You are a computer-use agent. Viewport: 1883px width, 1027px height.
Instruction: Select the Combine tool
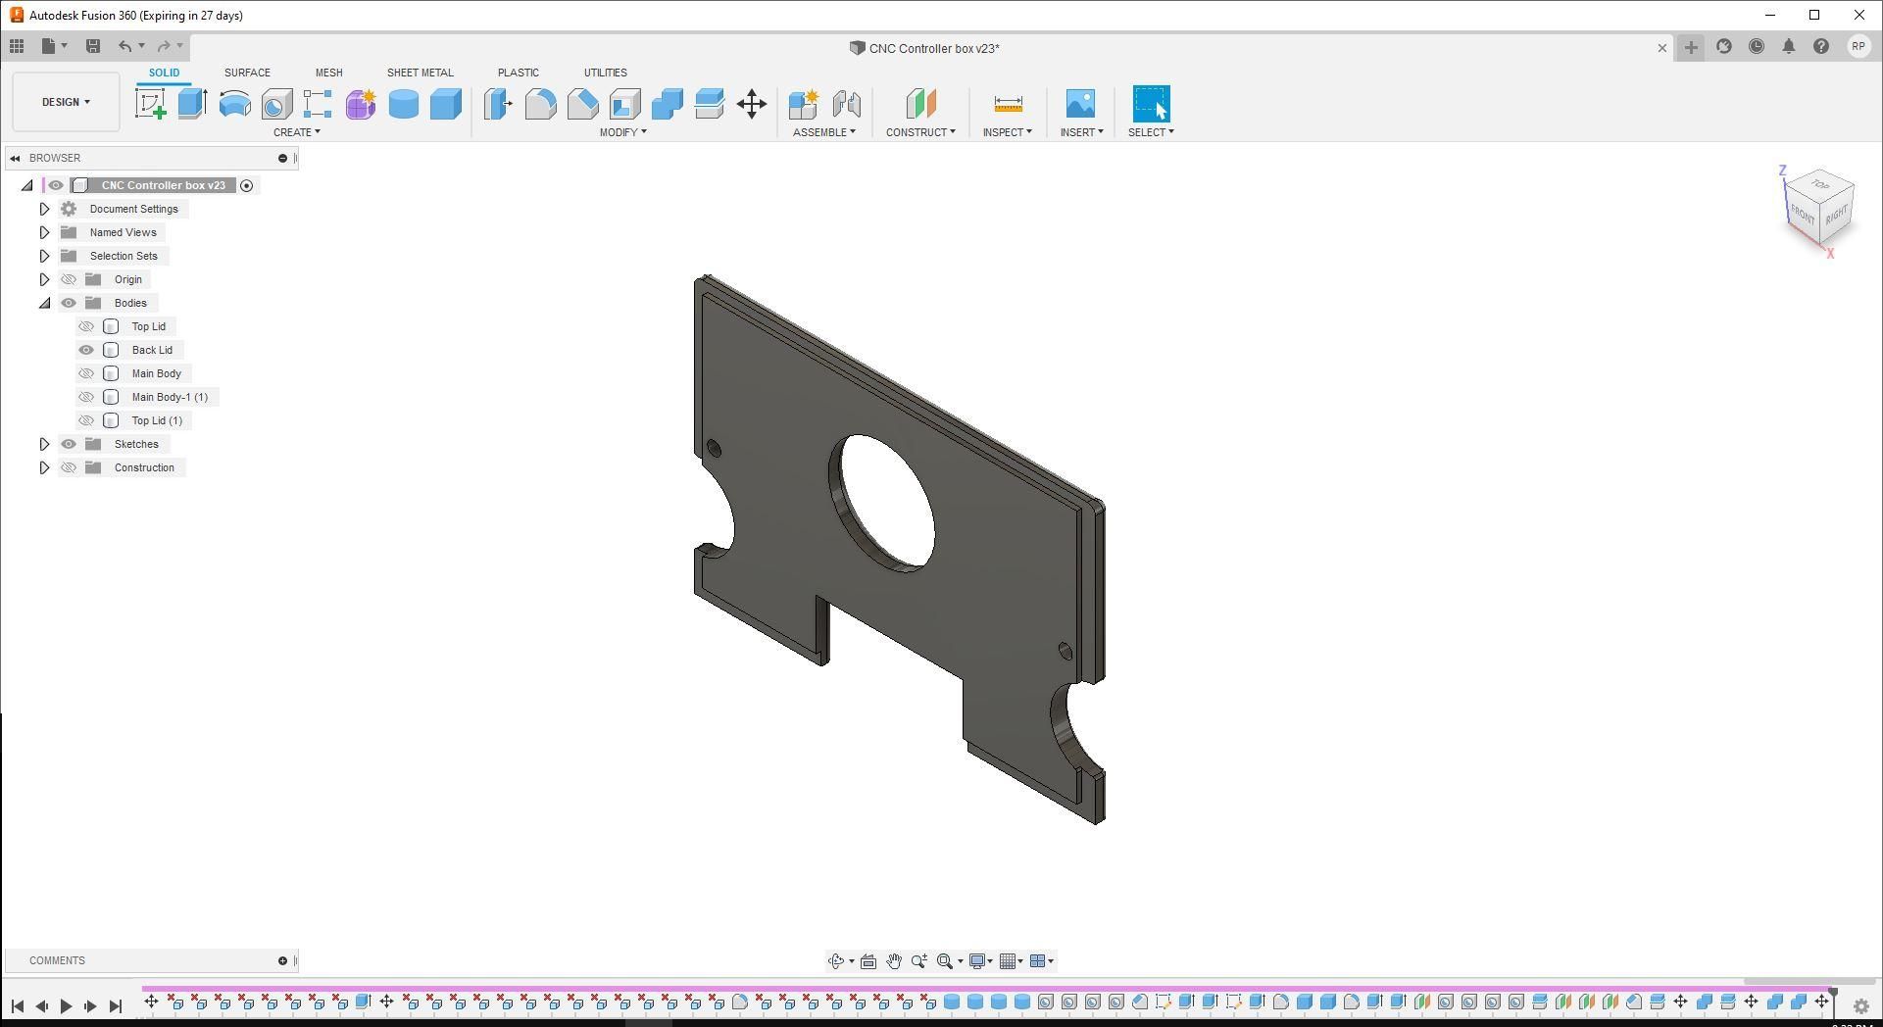668,104
